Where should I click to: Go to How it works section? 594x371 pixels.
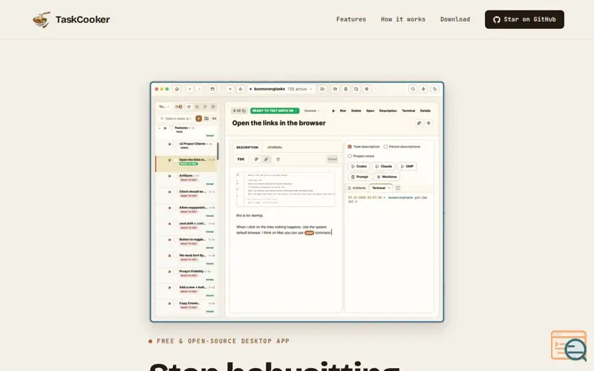[x=402, y=19]
